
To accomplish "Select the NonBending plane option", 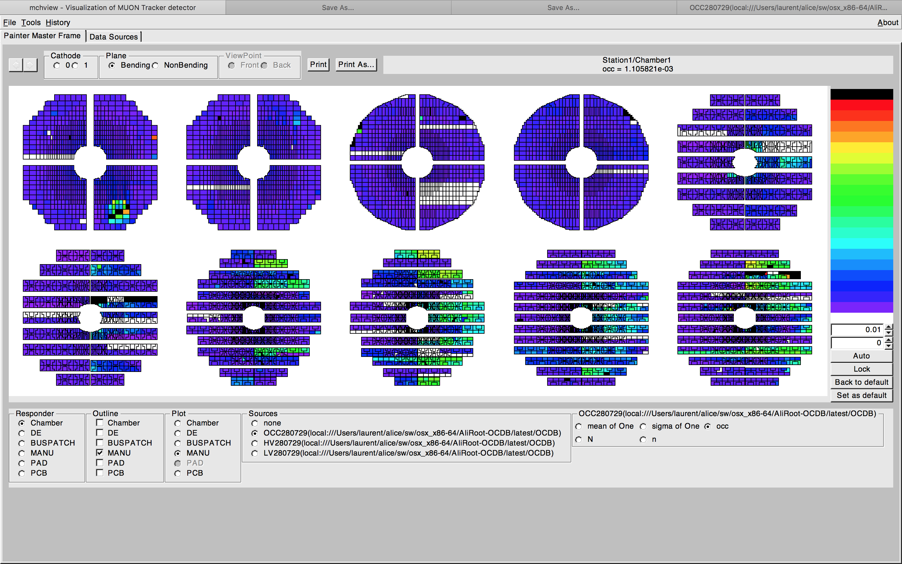I will point(155,66).
